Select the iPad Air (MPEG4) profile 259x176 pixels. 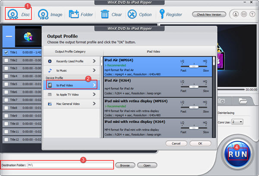point(158,67)
